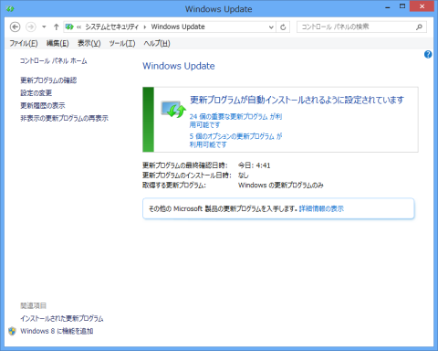Expand the address bar history dropdown
The height and width of the screenshot is (351, 438).
pos(271,27)
